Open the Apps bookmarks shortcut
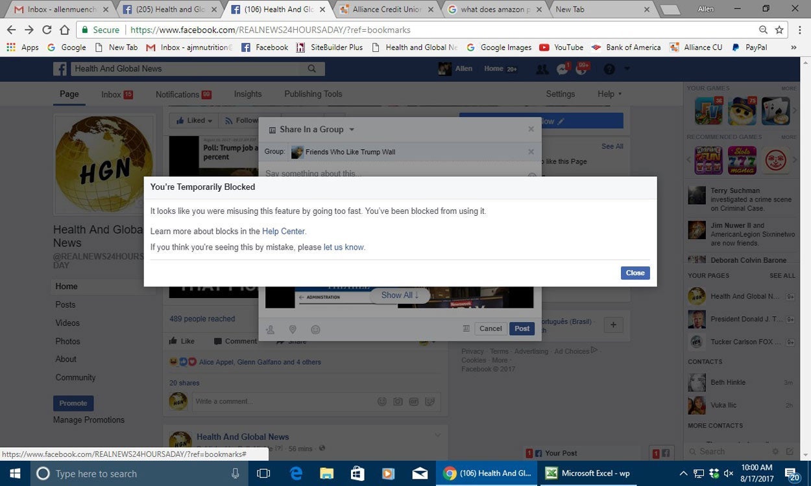Image resolution: width=811 pixels, height=486 pixels. pos(23,47)
